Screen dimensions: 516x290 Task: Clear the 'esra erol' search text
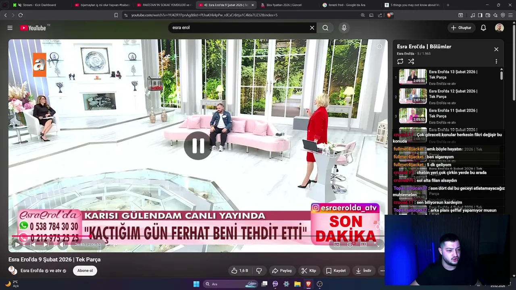[x=312, y=28]
